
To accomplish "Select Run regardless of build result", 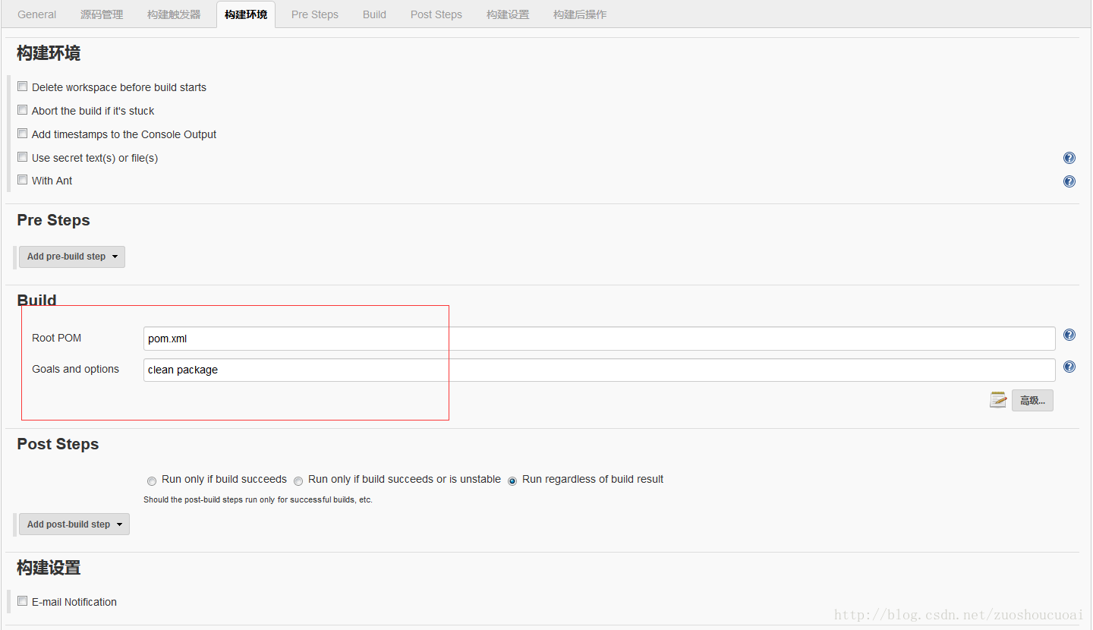I will [512, 480].
